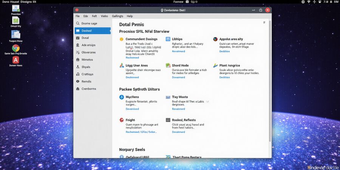
Task: Click camera icon in top bar
Action: [187, 2]
